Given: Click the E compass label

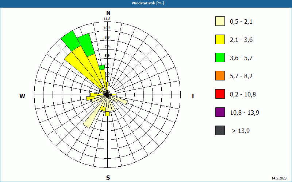Looking at the screenshot, I should pos(194,96).
